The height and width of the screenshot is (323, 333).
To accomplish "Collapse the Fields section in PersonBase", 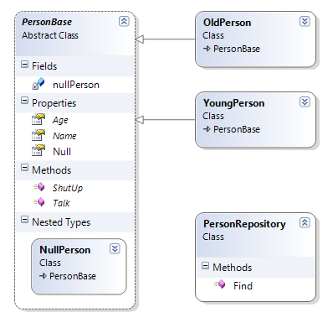I will point(25,65).
